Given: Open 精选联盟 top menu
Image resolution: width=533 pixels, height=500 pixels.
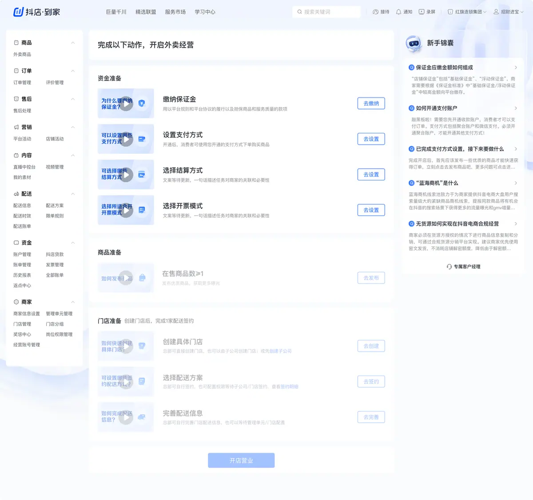Looking at the screenshot, I should [x=146, y=12].
